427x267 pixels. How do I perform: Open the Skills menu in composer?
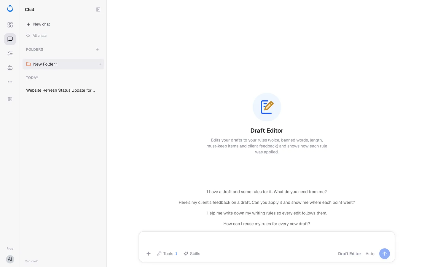(192, 254)
